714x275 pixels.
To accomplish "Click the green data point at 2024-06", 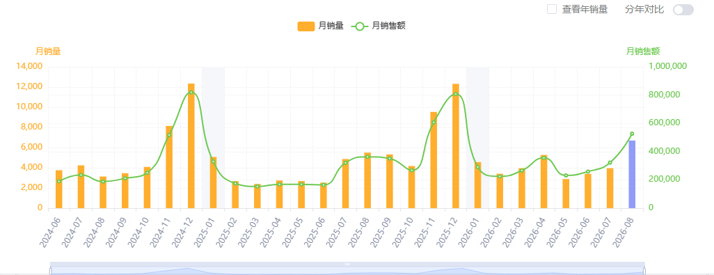I will point(58,181).
